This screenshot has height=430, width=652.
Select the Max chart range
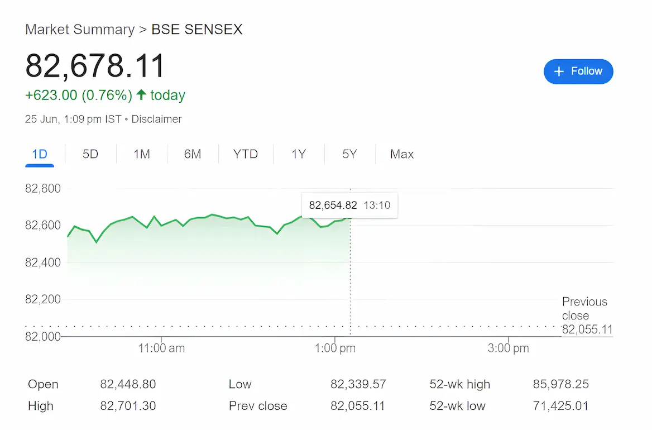click(402, 154)
